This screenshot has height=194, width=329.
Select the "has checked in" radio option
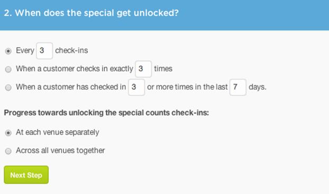[8, 87]
